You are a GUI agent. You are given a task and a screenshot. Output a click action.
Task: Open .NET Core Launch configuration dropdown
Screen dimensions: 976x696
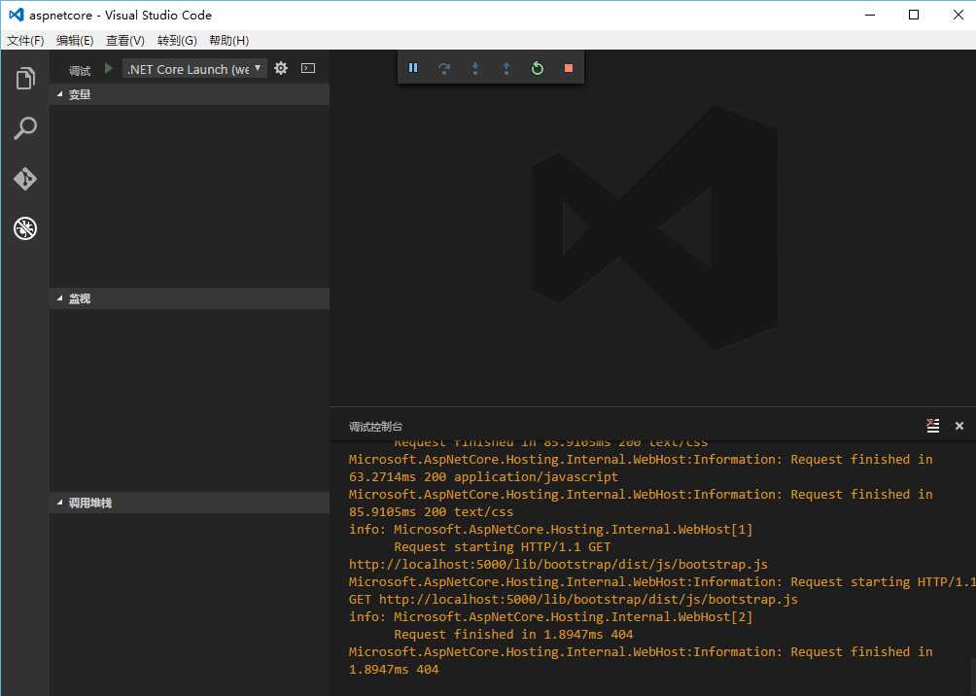[x=194, y=68]
